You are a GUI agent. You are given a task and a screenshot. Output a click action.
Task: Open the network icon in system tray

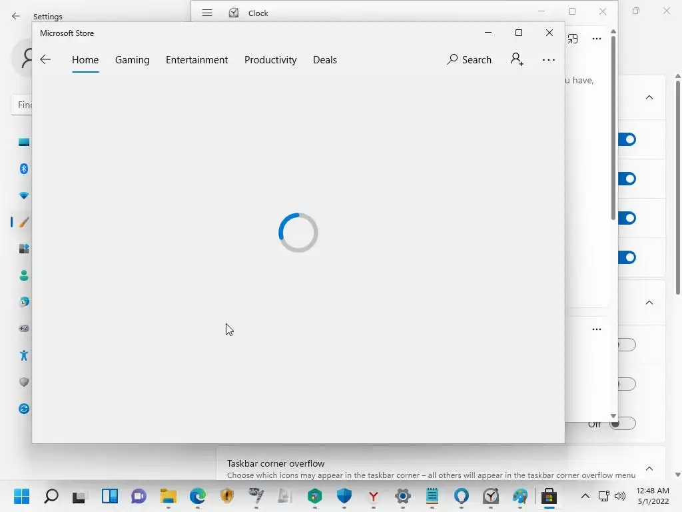click(x=603, y=496)
